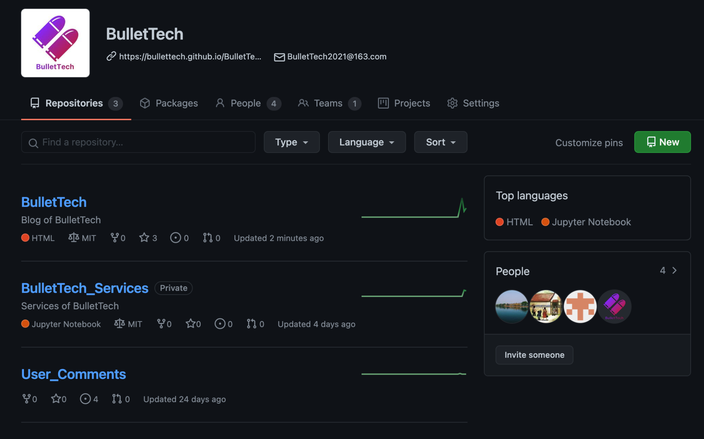704x439 pixels.
Task: Click the Find a repository search field
Action: (x=138, y=142)
